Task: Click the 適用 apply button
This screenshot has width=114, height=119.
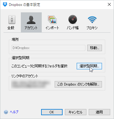Action: point(99,112)
